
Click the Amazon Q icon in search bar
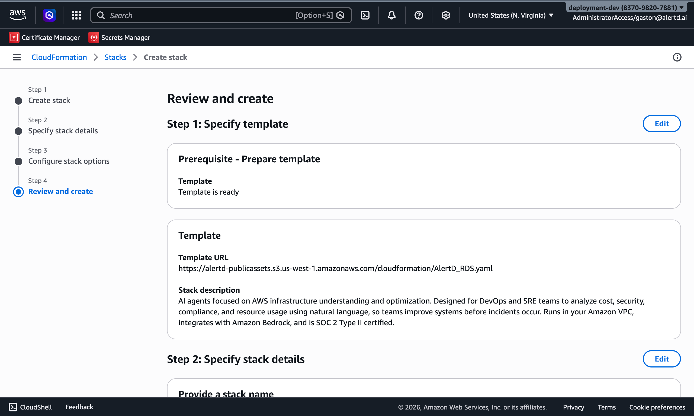click(x=340, y=15)
